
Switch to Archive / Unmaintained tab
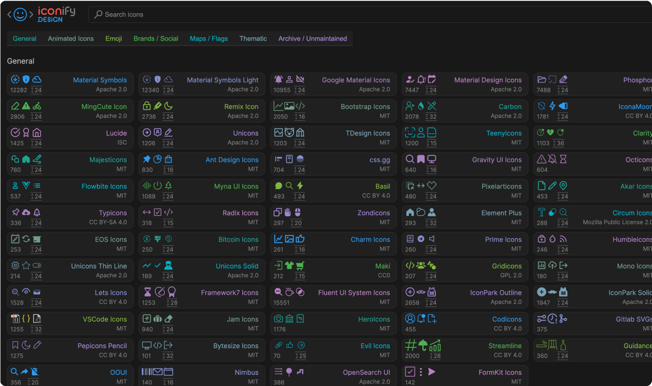point(313,39)
